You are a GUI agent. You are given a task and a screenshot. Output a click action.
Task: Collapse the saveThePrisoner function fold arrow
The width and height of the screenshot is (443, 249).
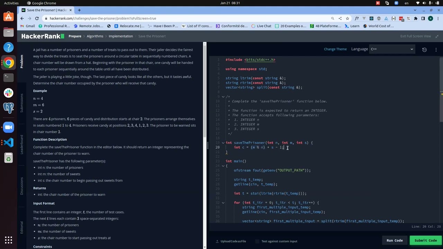[223, 142]
